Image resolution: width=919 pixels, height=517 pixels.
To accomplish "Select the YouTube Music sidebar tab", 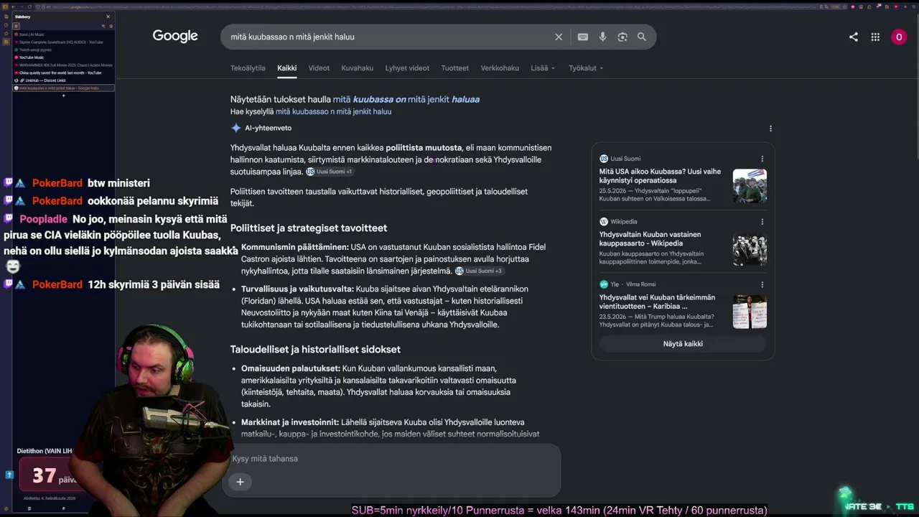I will click(x=63, y=57).
